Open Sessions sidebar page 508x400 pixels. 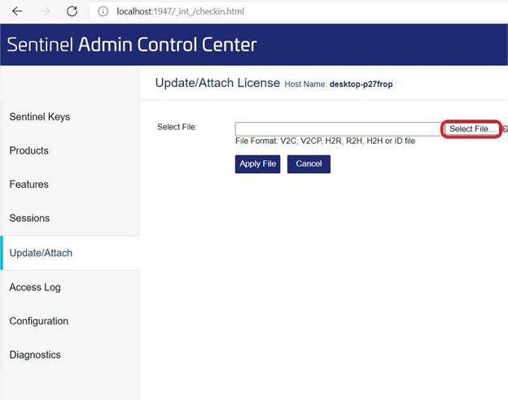pos(29,218)
